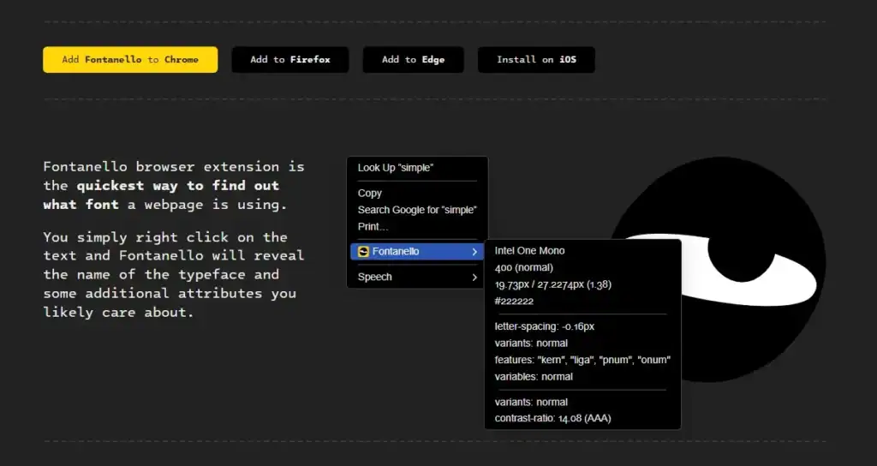Click Add Fontanello to Chrome button

point(130,59)
